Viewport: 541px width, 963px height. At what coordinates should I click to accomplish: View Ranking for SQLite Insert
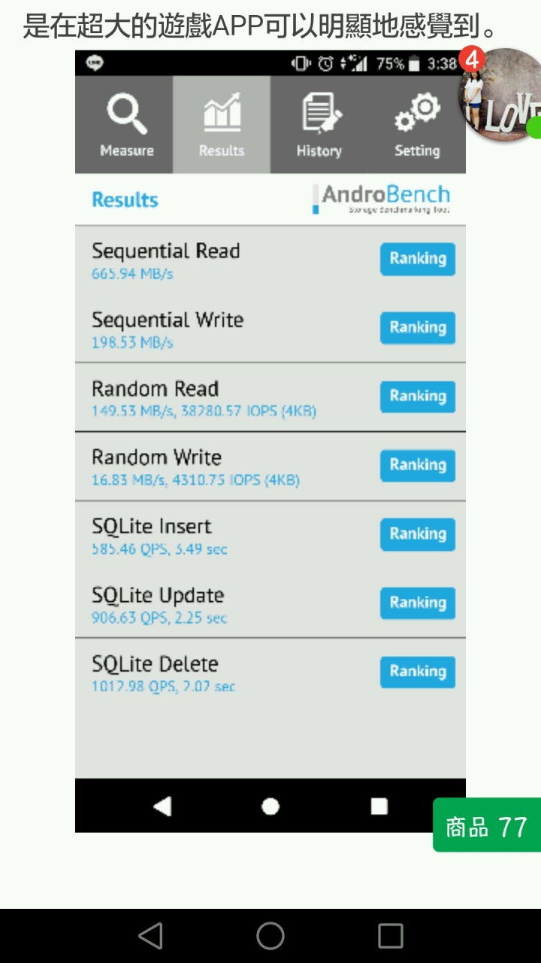[x=418, y=534]
